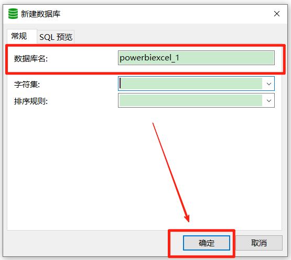The width and height of the screenshot is (291, 260).
Task: Focus the 数据库名 text field
Action: 196,58
